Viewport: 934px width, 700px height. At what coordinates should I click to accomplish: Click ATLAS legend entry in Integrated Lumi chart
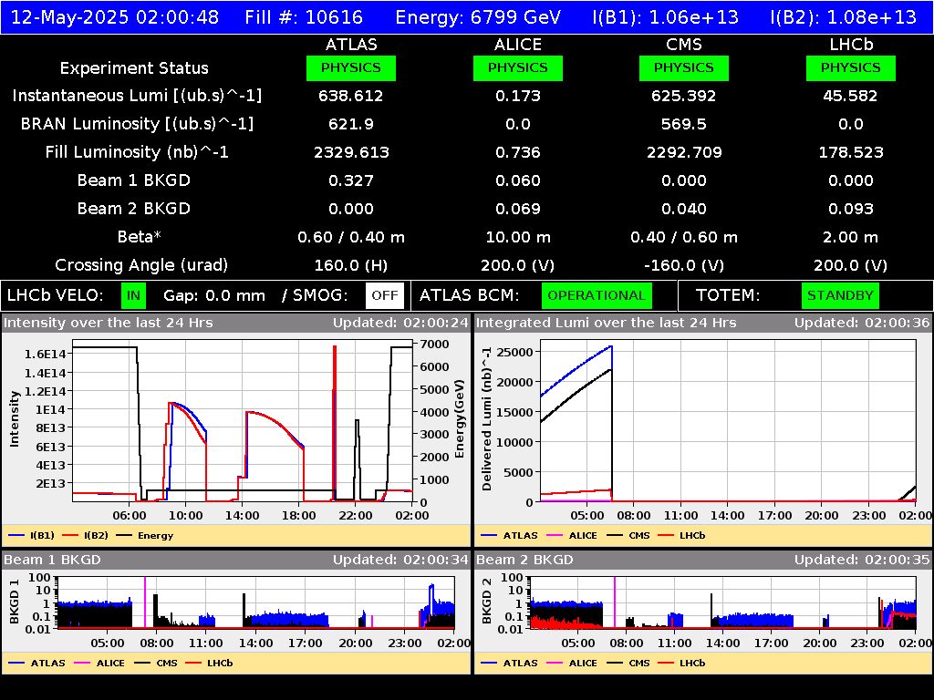509,536
